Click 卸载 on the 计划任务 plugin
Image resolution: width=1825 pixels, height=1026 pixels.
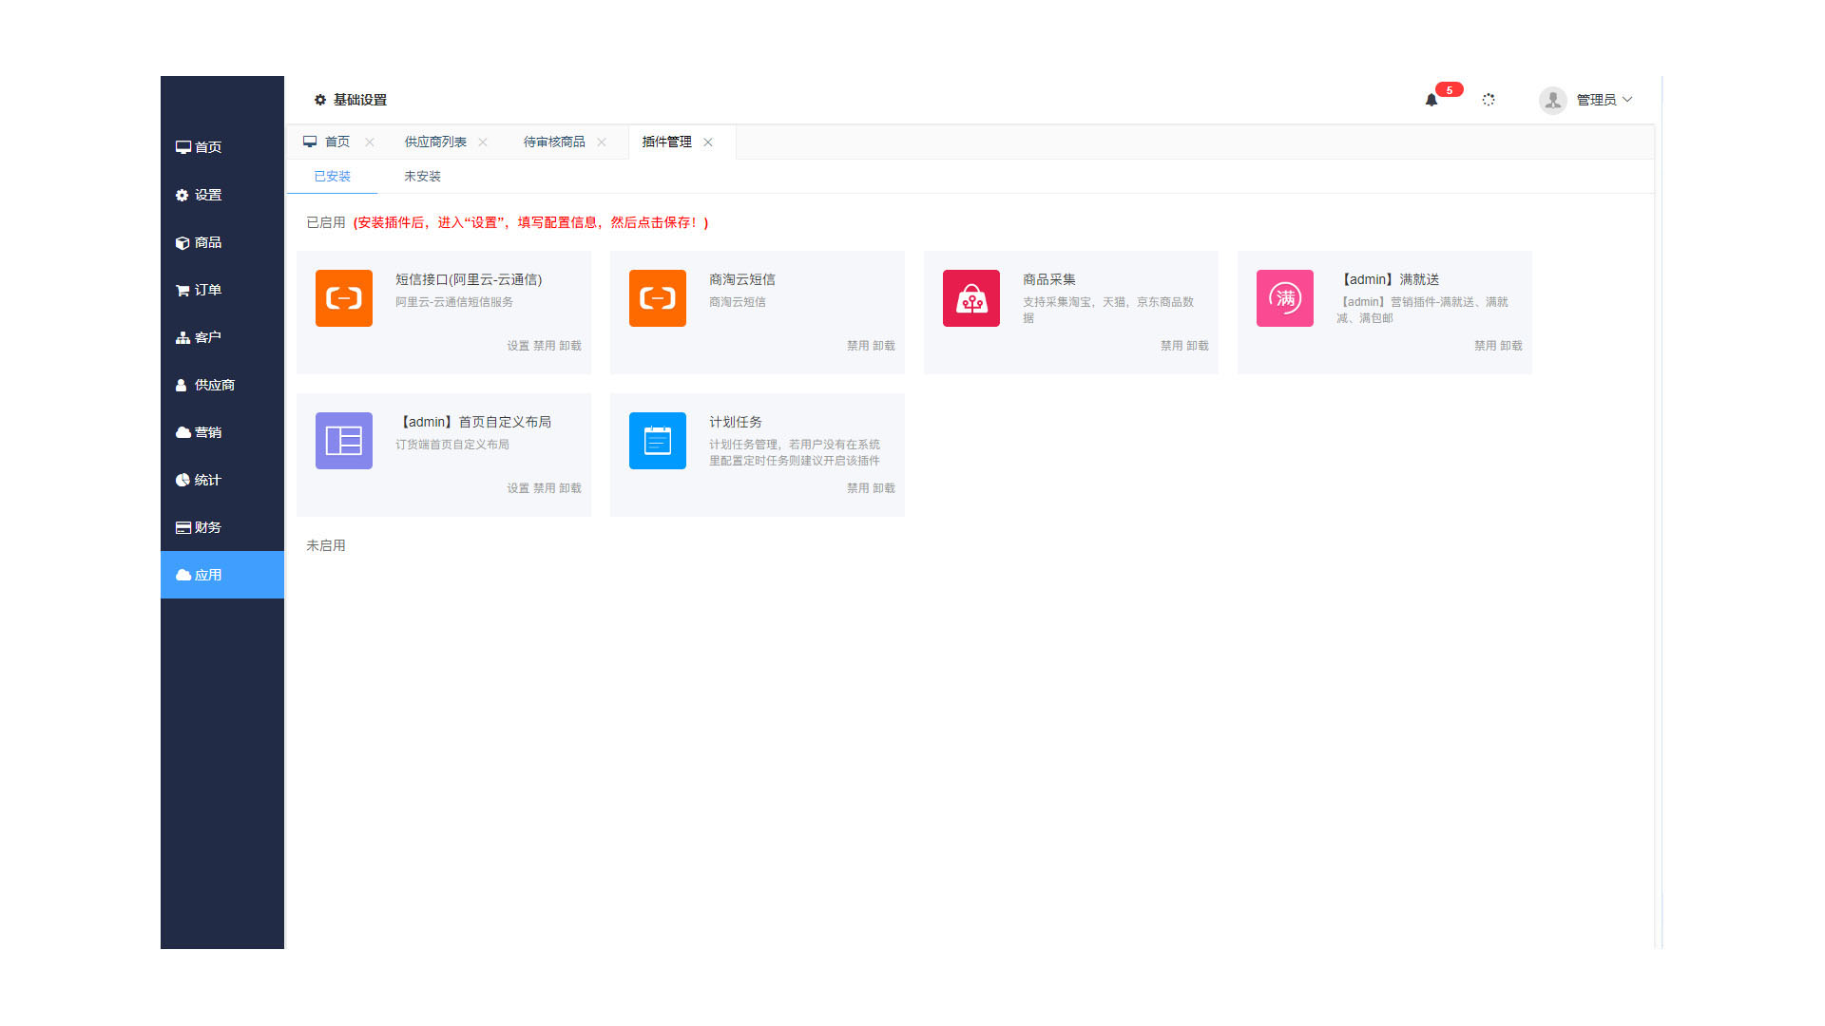(x=884, y=488)
